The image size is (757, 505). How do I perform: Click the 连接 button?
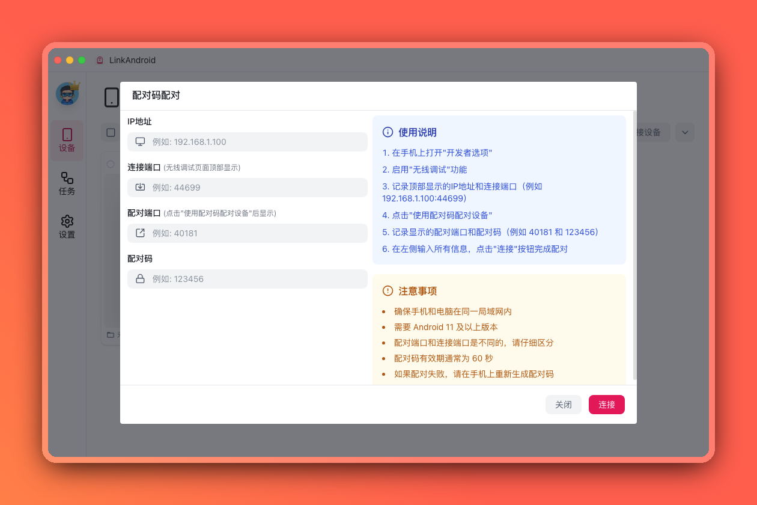(x=607, y=405)
